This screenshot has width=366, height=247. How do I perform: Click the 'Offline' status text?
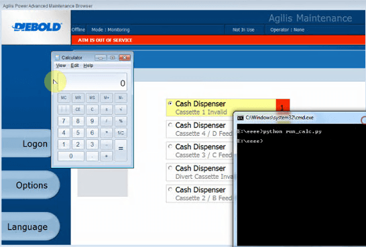(78, 30)
